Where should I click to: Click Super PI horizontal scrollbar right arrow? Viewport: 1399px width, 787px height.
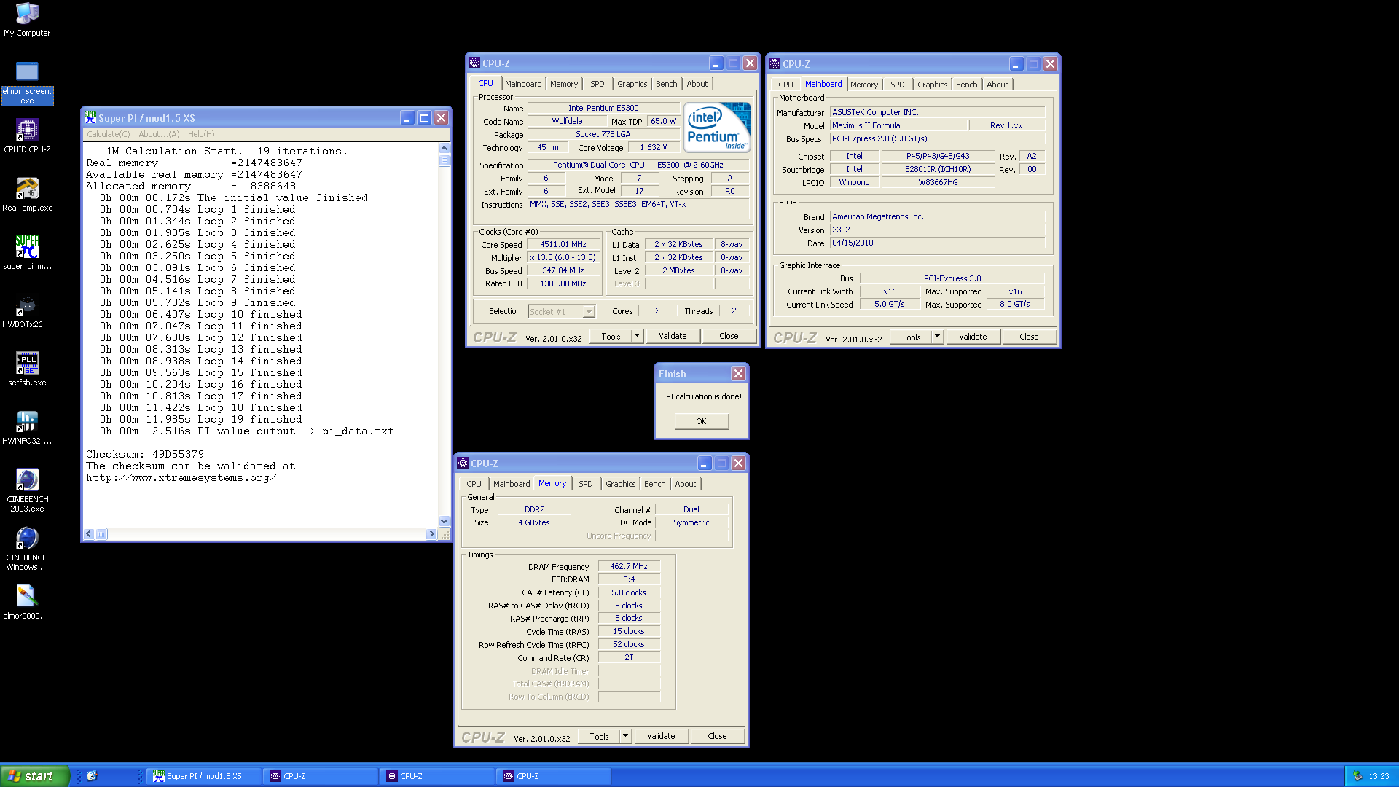[x=431, y=534]
